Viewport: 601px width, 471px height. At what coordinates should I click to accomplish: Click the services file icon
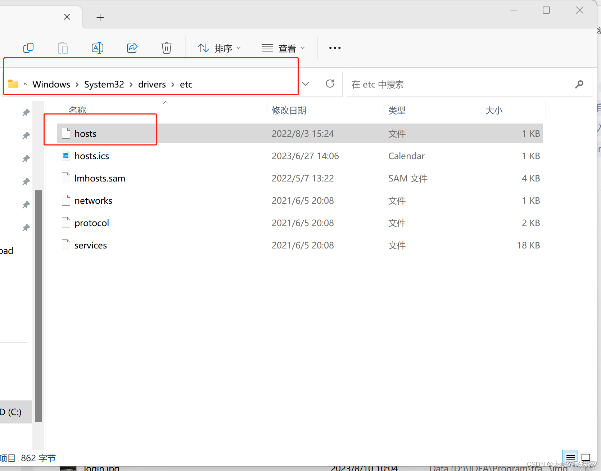tap(66, 245)
